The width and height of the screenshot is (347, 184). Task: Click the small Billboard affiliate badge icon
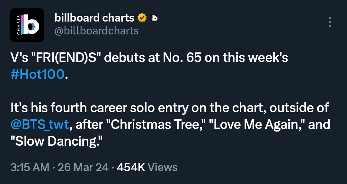(155, 18)
